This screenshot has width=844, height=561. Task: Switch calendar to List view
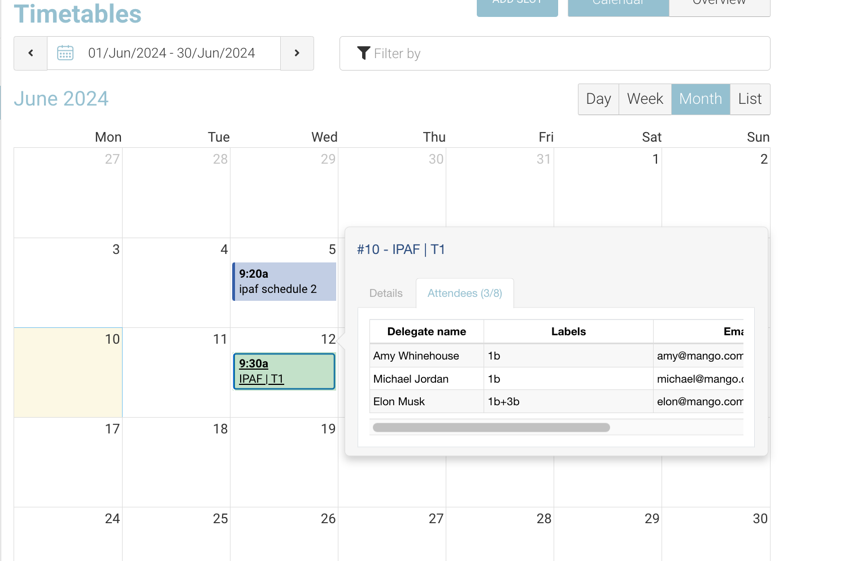[750, 99]
